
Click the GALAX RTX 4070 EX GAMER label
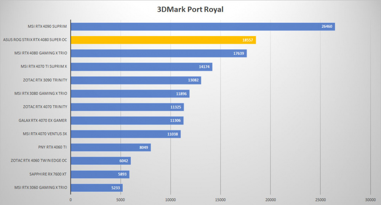tap(43, 120)
